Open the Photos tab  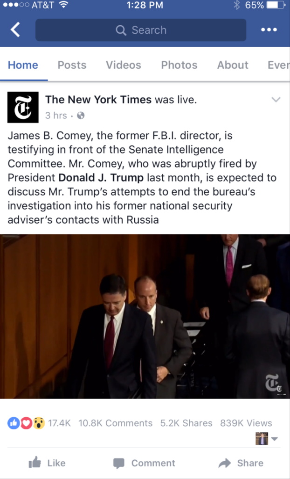click(x=179, y=65)
